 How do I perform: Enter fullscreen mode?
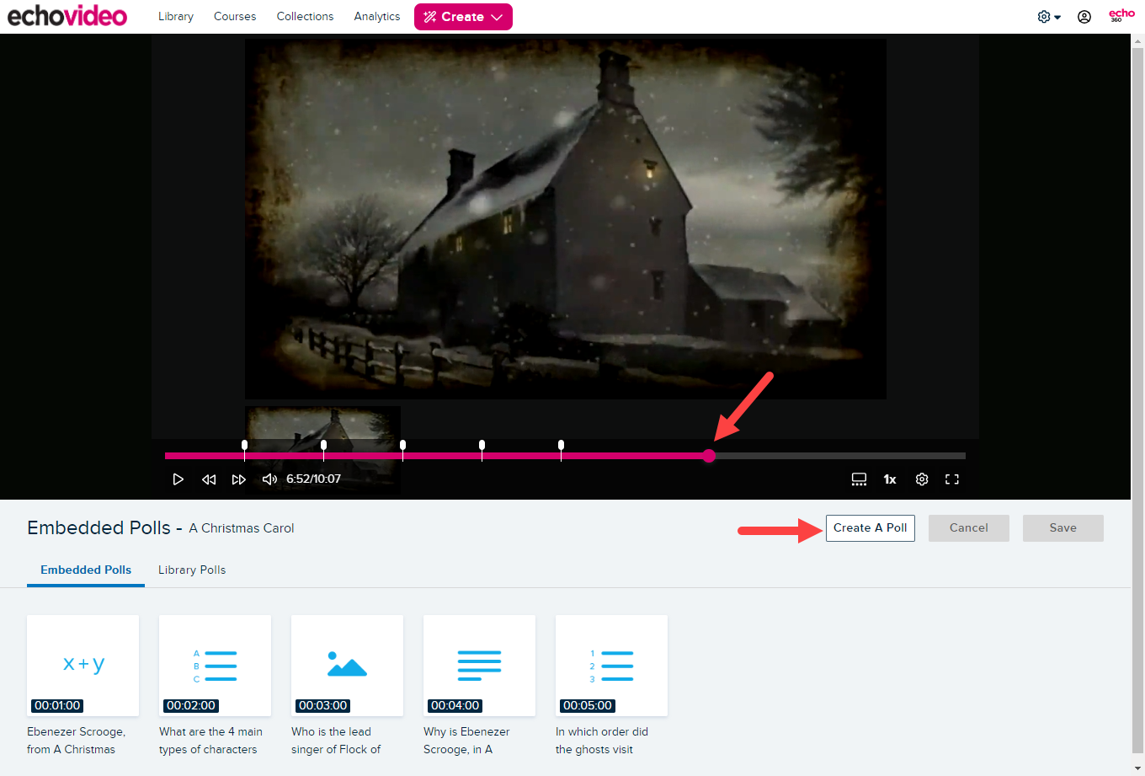click(952, 479)
